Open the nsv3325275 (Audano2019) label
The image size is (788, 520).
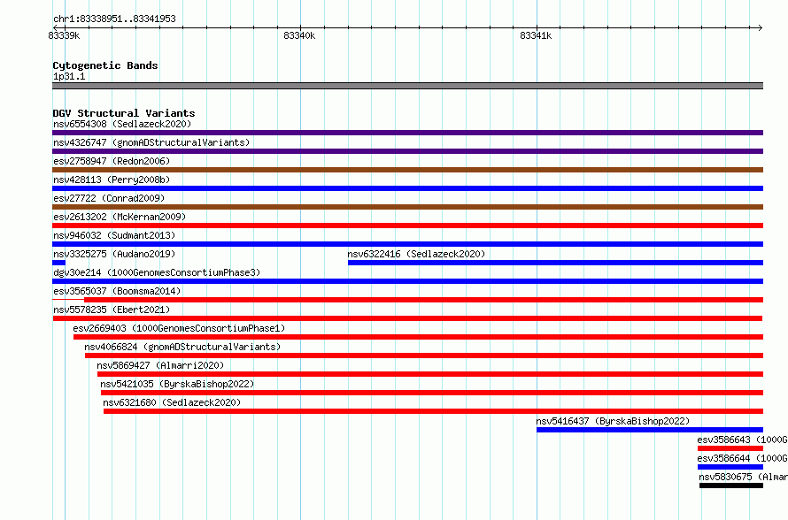click(x=114, y=254)
